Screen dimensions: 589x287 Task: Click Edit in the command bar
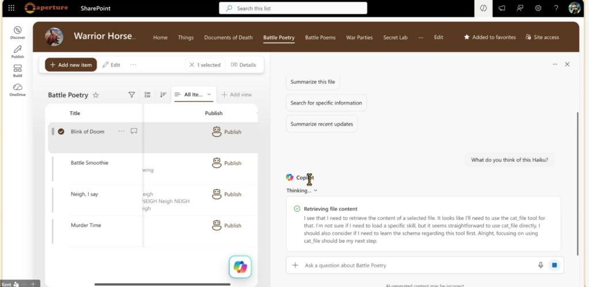(x=111, y=65)
